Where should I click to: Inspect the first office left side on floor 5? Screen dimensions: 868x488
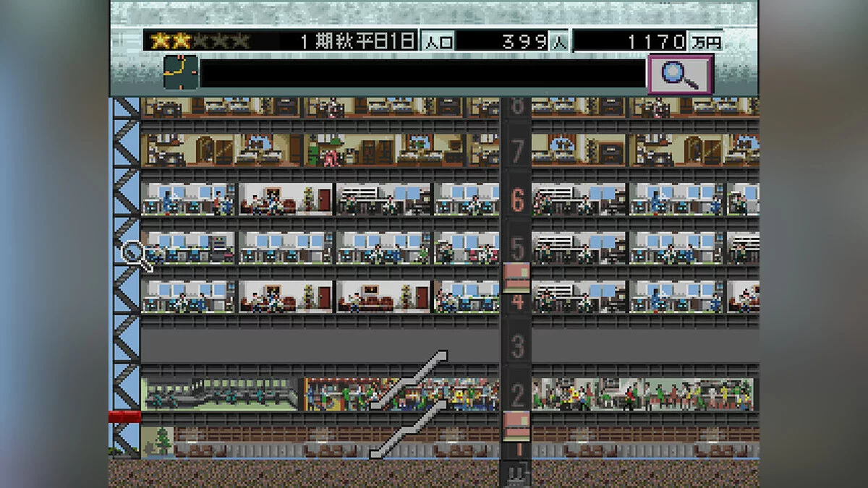click(x=189, y=248)
